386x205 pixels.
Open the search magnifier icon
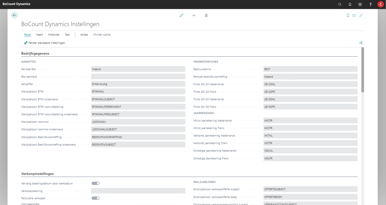click(340, 4)
